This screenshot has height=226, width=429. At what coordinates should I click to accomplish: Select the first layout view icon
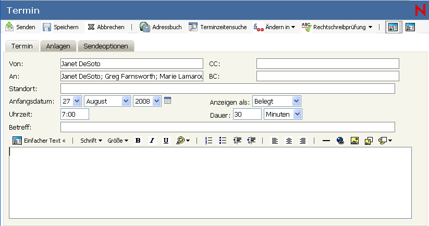tap(394, 27)
